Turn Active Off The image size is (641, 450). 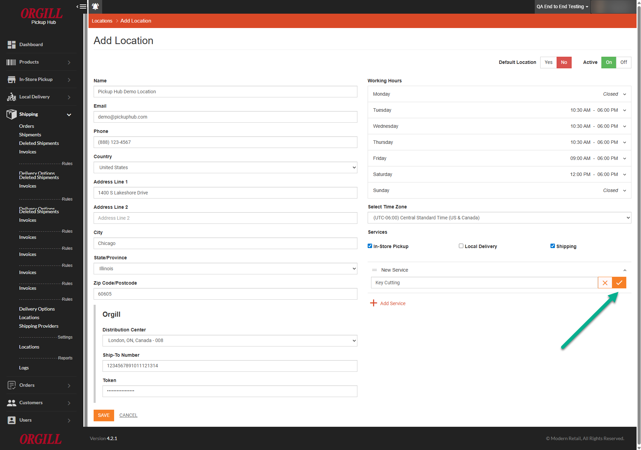pyautogui.click(x=624, y=62)
